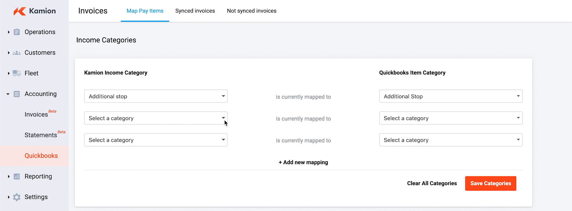This screenshot has height=211, width=572.
Task: Open third row Quickbooks Select a category dropdown
Action: point(451,140)
